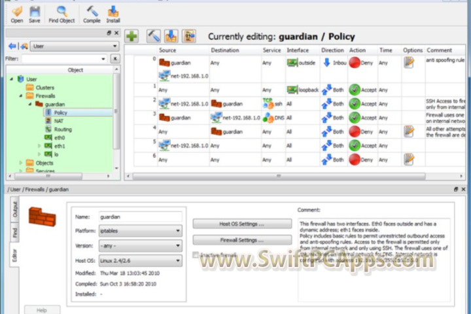Open the options icon of rule 6

(409, 159)
